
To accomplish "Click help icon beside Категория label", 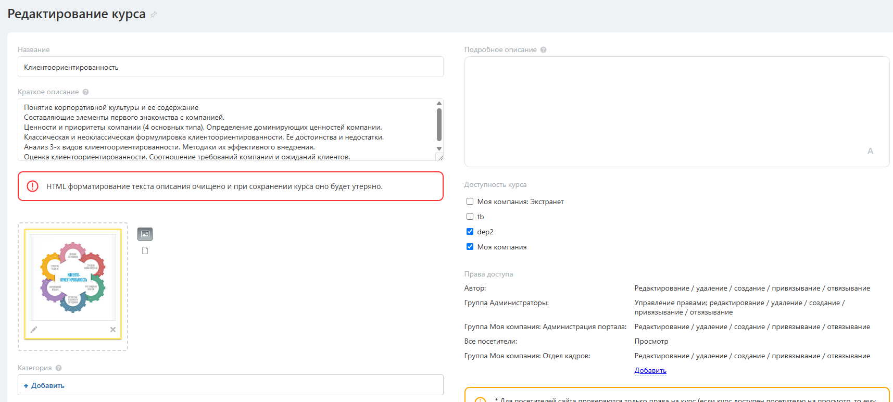I will coord(59,368).
